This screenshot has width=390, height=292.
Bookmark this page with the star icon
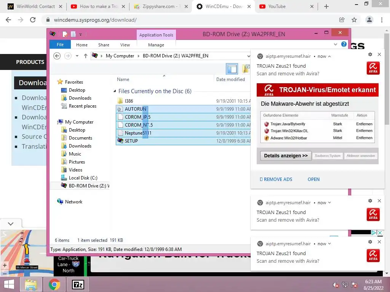pyautogui.click(x=354, y=20)
